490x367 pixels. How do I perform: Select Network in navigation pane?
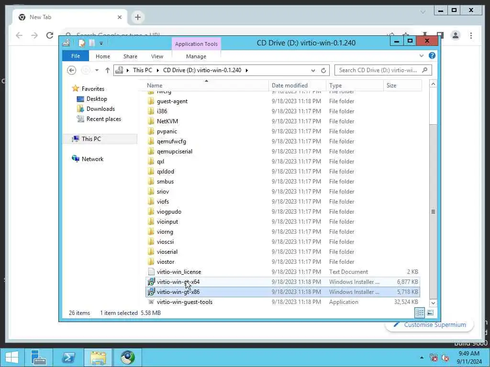92,159
